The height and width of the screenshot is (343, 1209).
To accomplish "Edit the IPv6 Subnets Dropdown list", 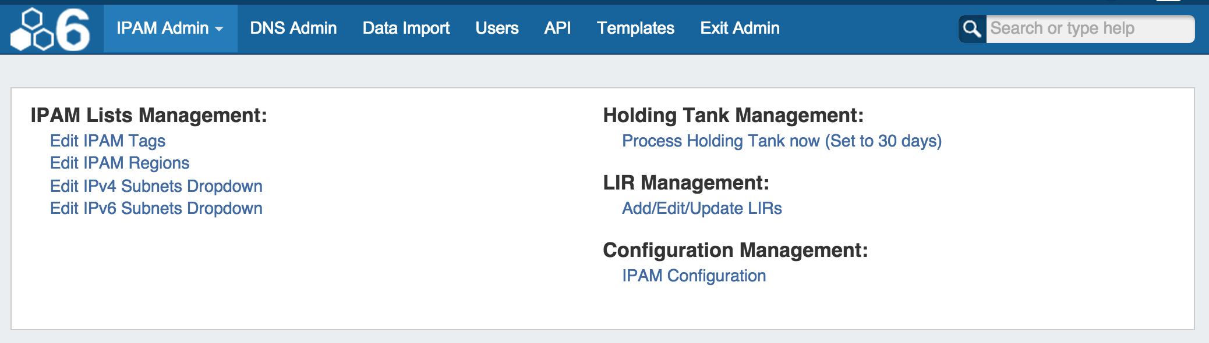I will click(x=156, y=208).
